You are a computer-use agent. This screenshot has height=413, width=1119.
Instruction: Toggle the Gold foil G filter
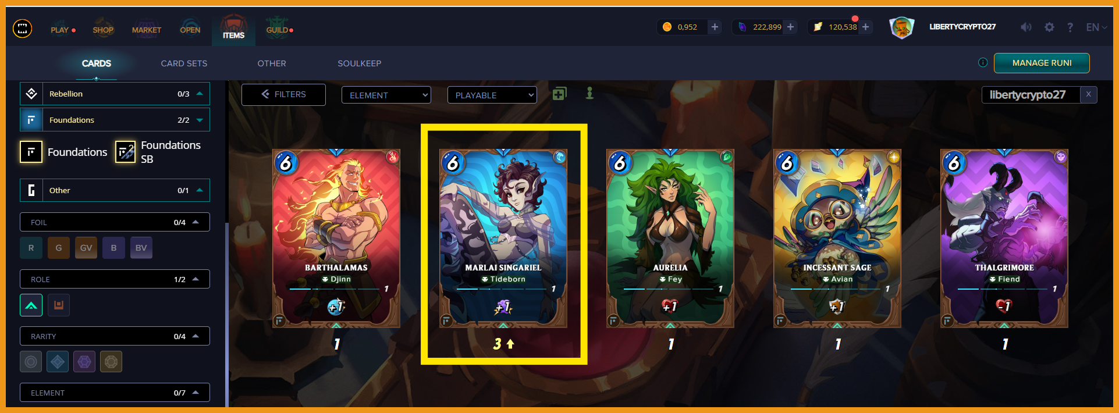(x=59, y=248)
